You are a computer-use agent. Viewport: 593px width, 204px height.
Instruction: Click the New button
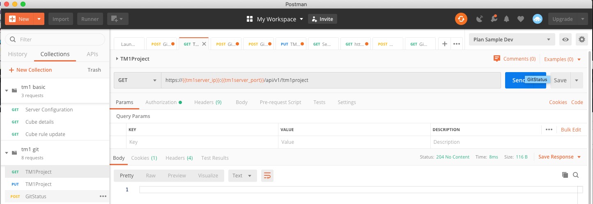pyautogui.click(x=19, y=19)
